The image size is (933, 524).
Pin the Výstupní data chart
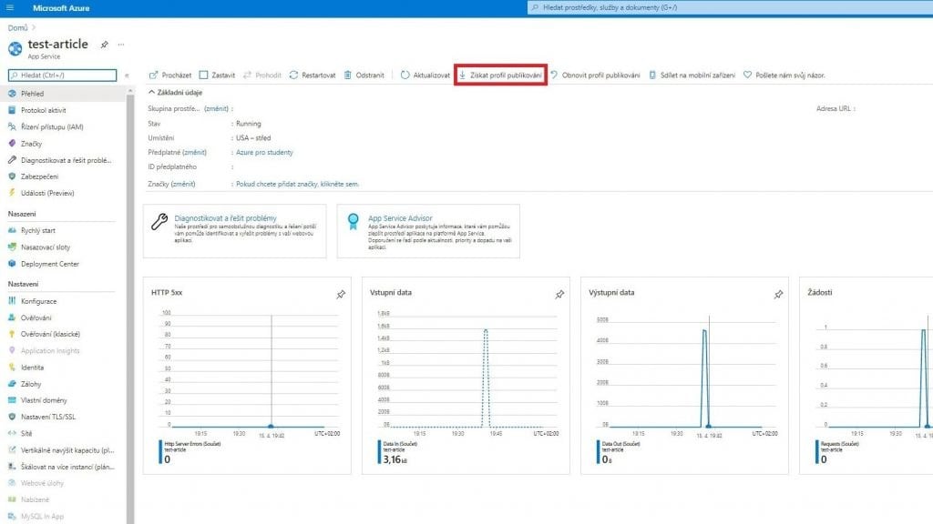778,294
